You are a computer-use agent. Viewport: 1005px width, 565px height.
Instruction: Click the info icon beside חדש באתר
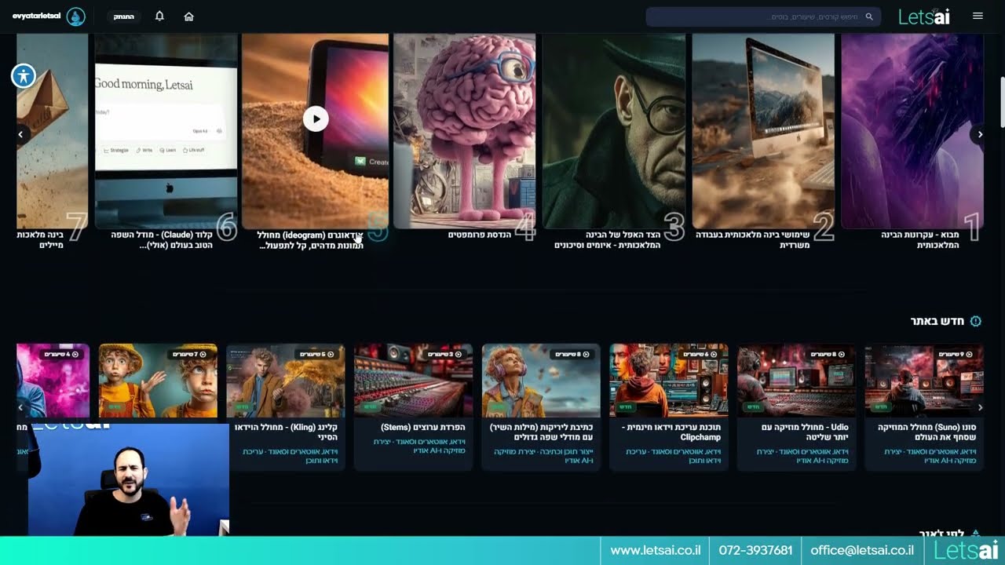click(x=976, y=321)
